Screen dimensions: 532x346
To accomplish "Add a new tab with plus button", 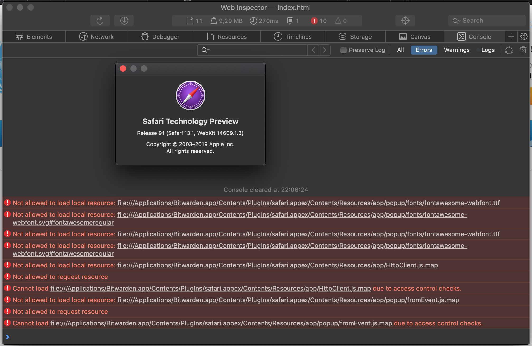I will [511, 37].
